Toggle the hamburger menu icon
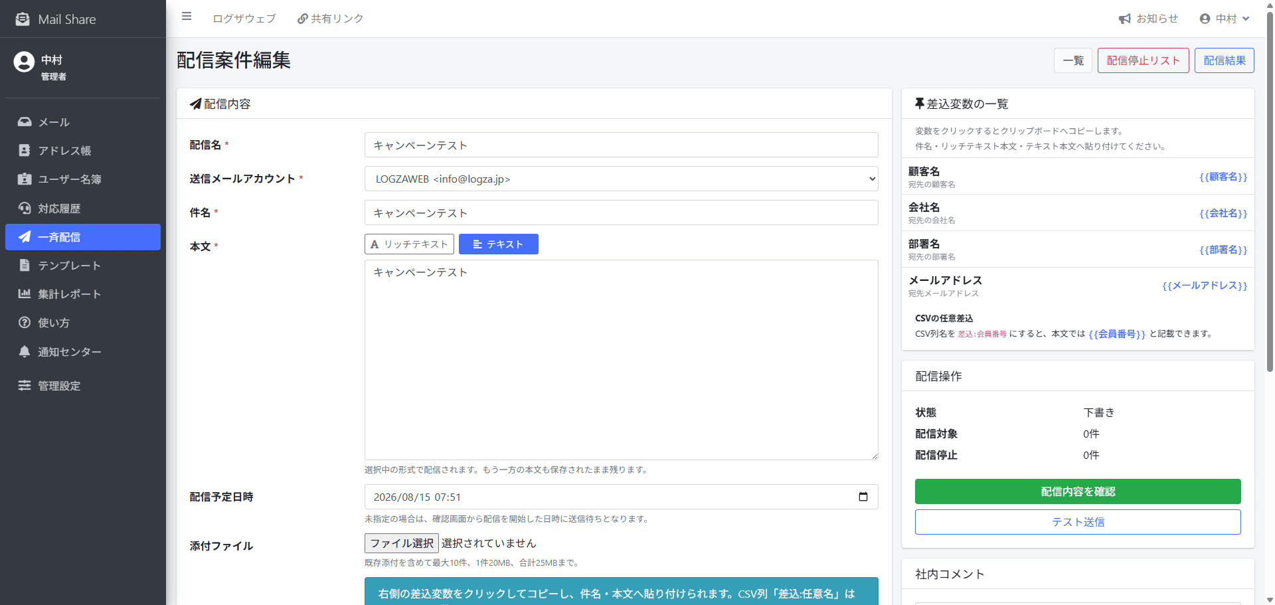This screenshot has width=1275, height=605. 187,17
